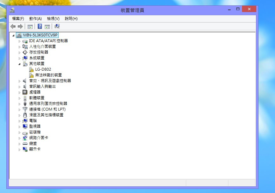Expand the 網路介面卡 node

click(19, 138)
